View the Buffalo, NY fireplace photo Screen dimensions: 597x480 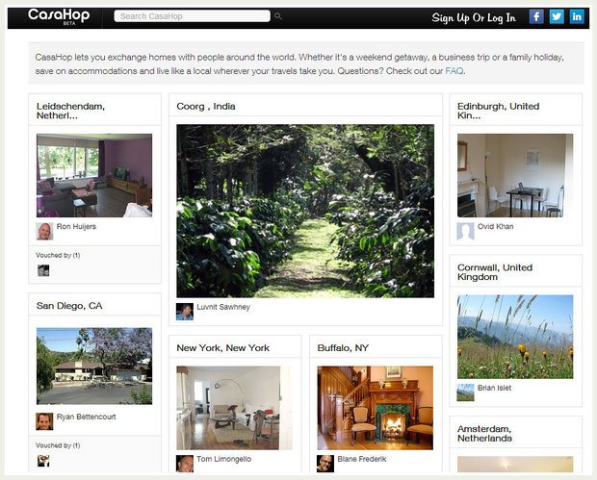[x=375, y=408]
